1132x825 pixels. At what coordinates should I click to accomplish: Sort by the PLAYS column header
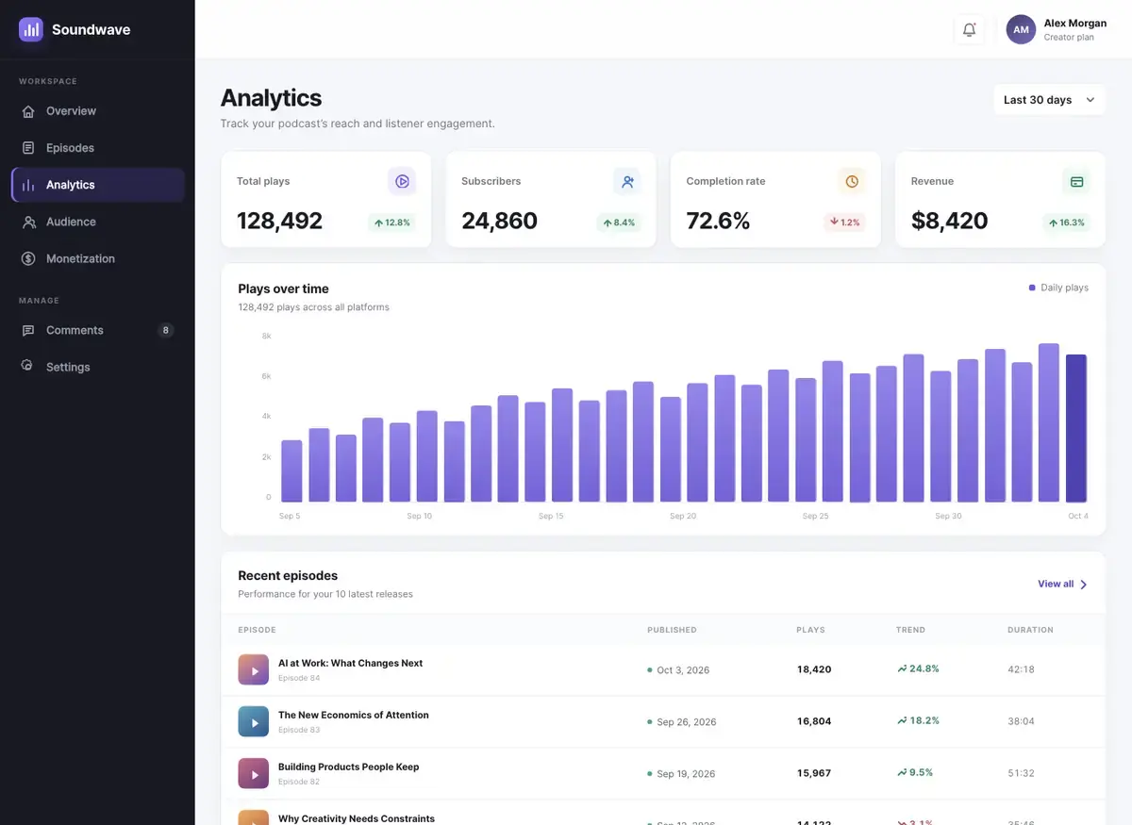pos(811,630)
